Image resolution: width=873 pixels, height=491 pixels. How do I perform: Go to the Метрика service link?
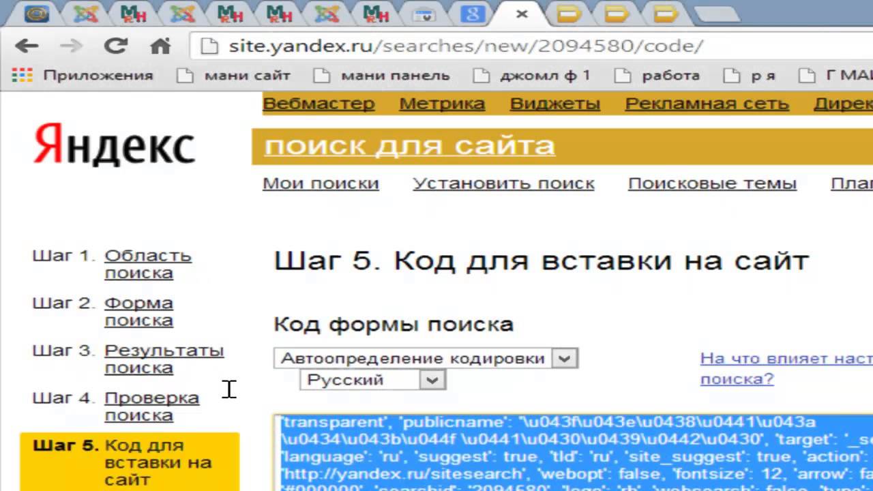click(x=442, y=104)
